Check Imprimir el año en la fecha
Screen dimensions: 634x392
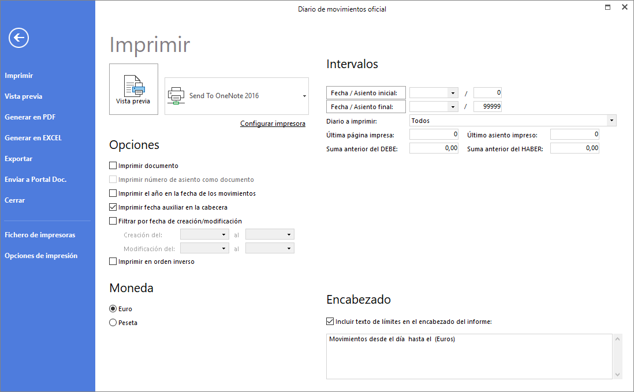pyautogui.click(x=113, y=193)
